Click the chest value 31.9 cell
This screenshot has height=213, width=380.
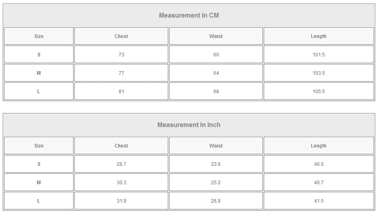coord(121,201)
